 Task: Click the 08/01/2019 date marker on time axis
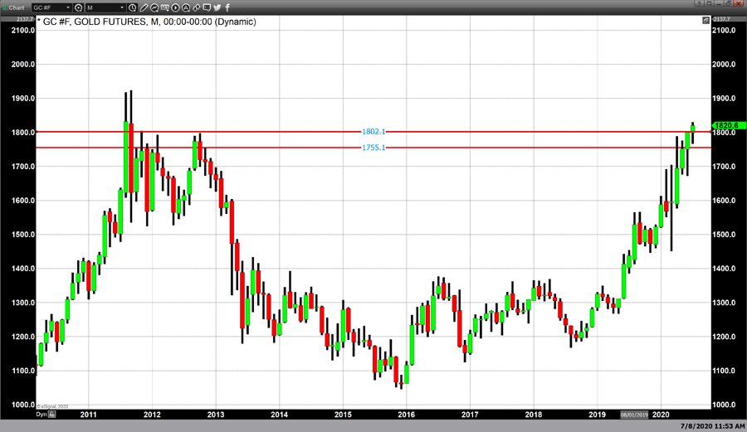pyautogui.click(x=636, y=414)
